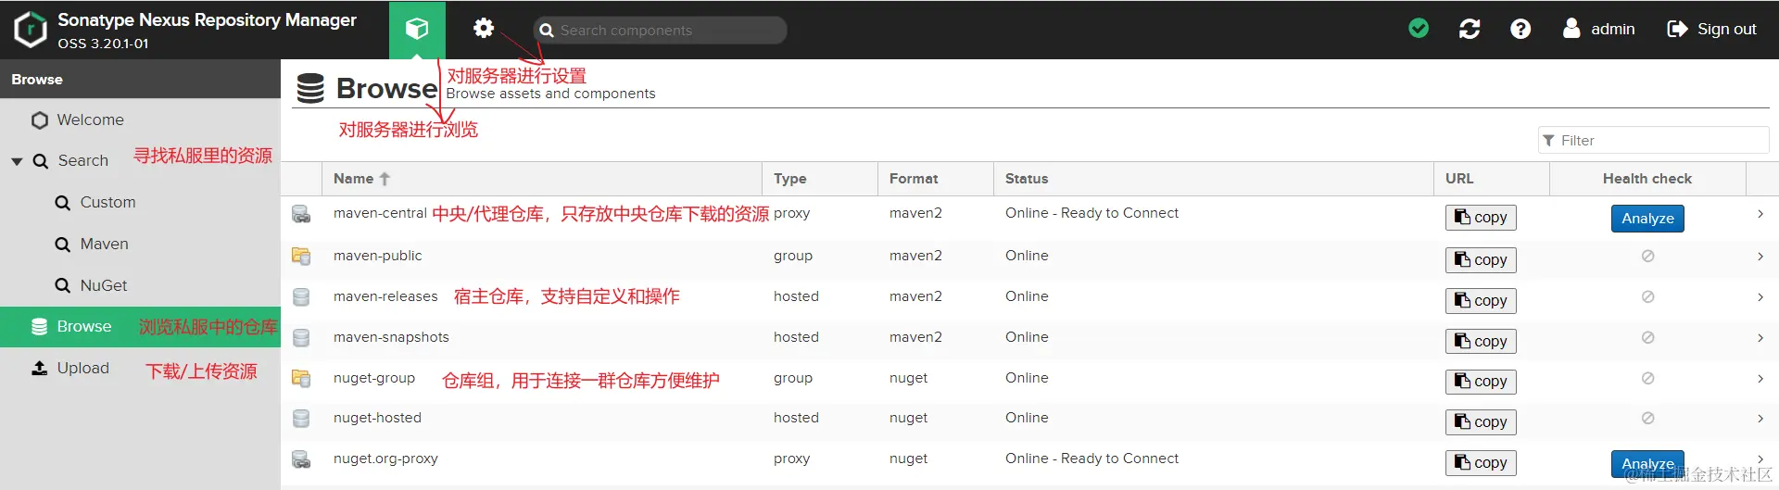Click maven-snapshots hosted database icon
The width and height of the screenshot is (1779, 490).
click(x=301, y=338)
